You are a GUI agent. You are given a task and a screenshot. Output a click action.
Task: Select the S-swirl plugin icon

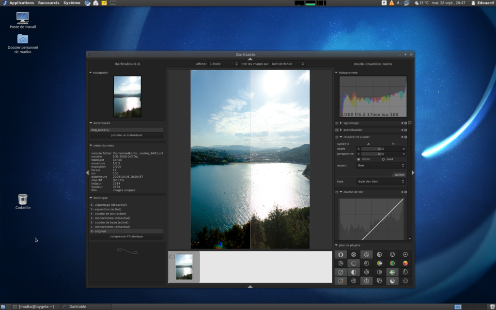(x=379, y=254)
